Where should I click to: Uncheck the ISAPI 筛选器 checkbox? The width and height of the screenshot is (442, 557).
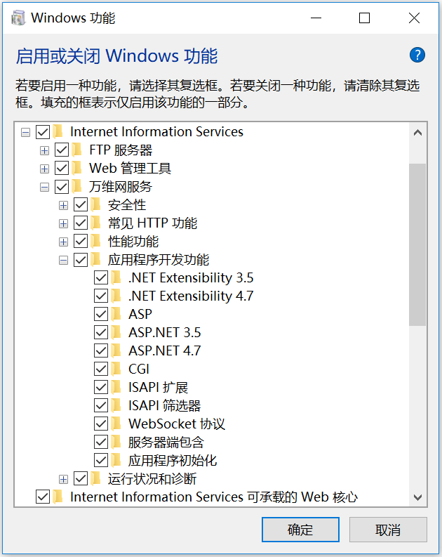point(101,406)
